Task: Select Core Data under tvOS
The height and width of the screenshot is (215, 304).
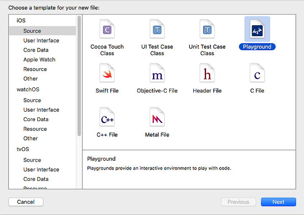Action: 36,179
